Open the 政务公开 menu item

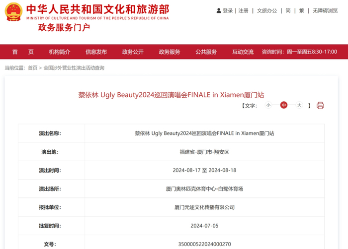coord(133,52)
